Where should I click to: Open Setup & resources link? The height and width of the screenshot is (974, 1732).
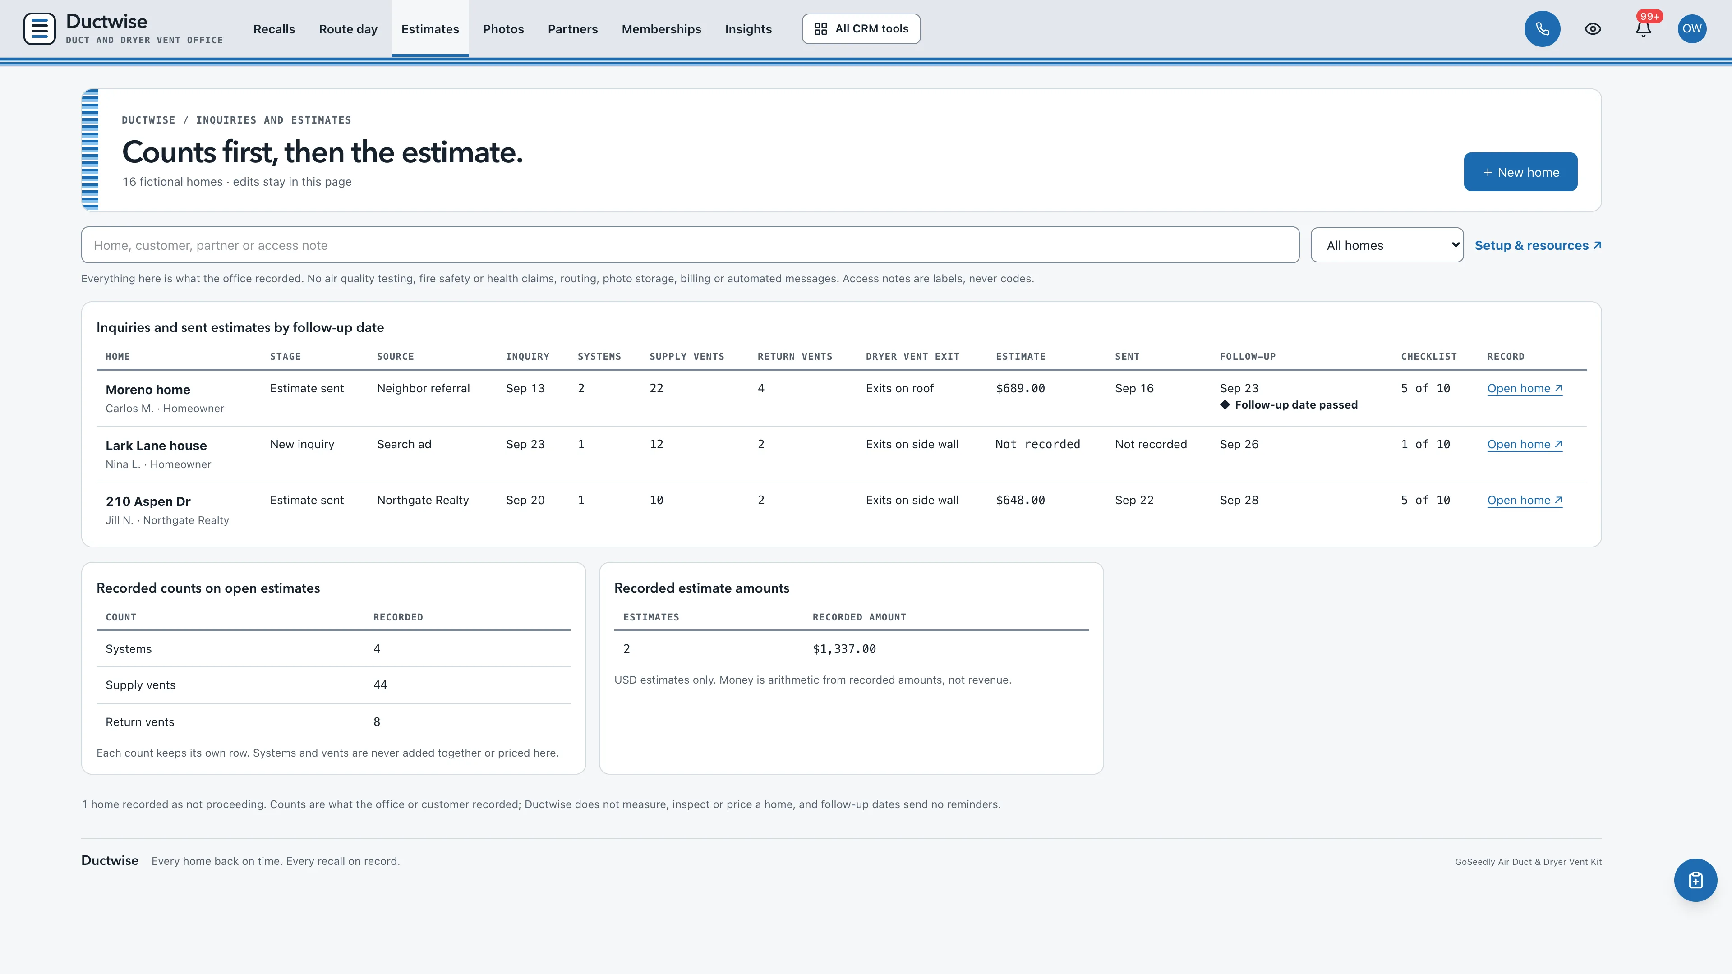tap(1538, 245)
